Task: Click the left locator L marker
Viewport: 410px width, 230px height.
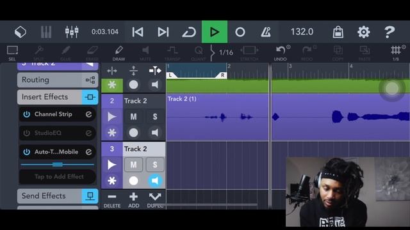Action: (170, 75)
